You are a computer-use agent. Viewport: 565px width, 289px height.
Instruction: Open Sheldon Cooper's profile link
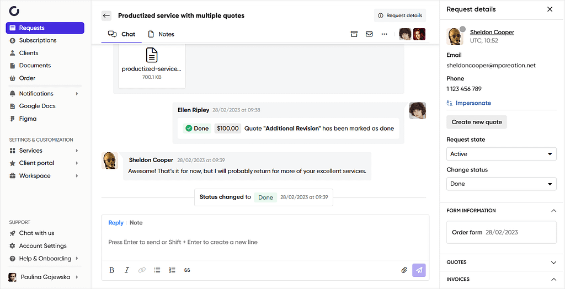pos(492,32)
